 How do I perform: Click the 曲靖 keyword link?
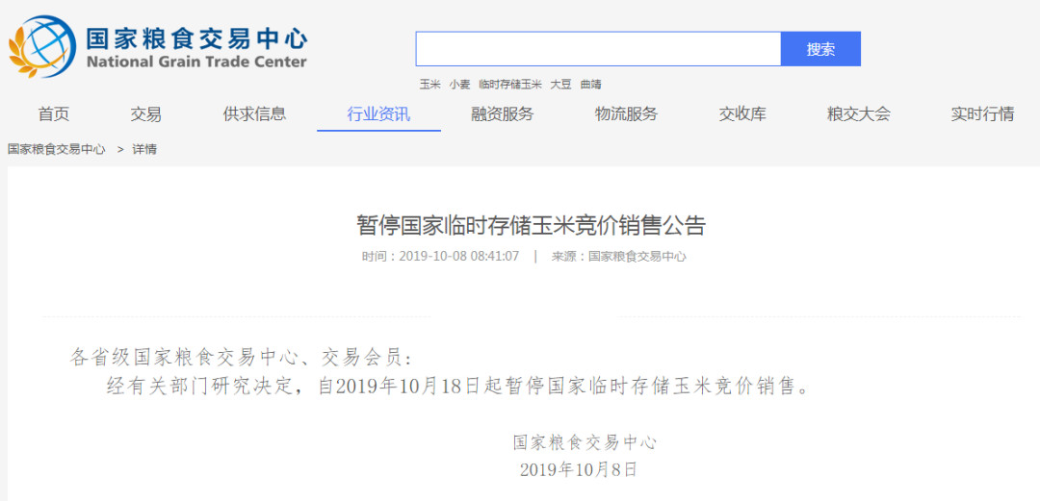pyautogui.click(x=590, y=85)
